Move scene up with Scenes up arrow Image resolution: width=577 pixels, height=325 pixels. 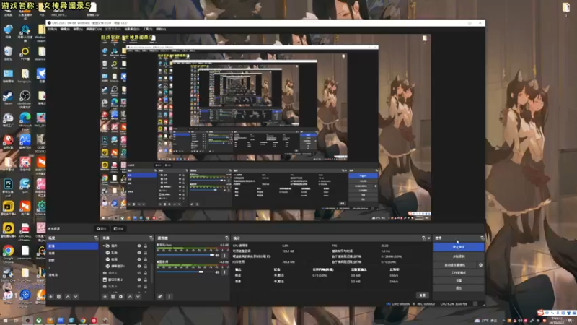pos(68,297)
